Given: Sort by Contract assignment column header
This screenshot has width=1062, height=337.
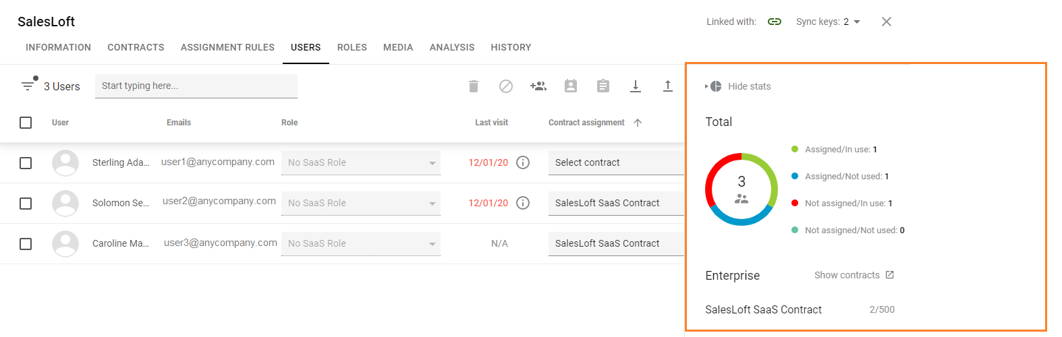Looking at the screenshot, I should (586, 123).
